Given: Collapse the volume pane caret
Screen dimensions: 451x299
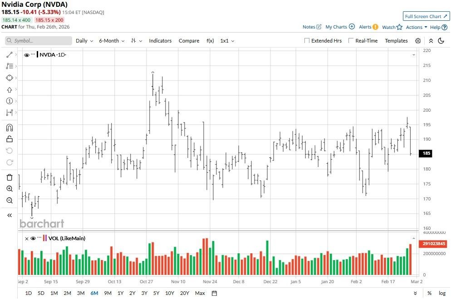Looking at the screenshot, I should coord(414,238).
